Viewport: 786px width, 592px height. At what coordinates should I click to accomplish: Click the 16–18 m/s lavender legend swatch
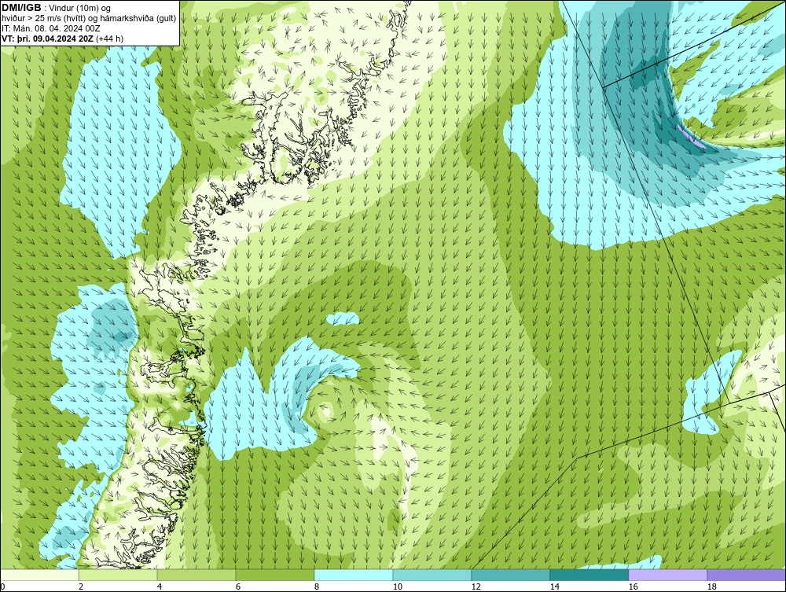click(x=667, y=575)
